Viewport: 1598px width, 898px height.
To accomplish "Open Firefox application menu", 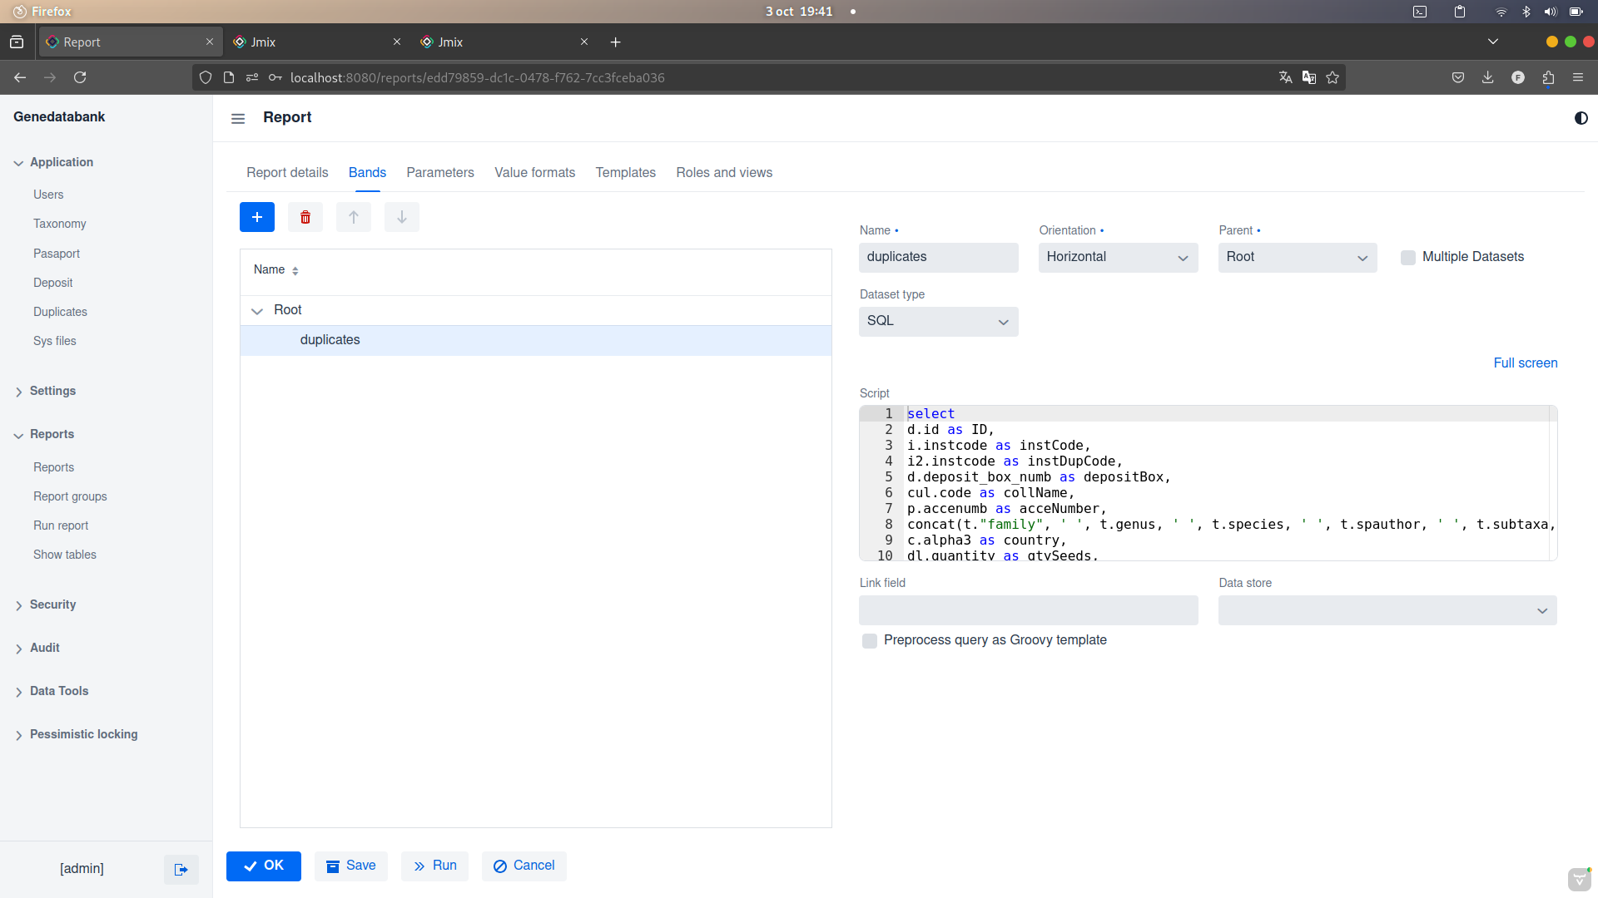I will pos(1578,77).
